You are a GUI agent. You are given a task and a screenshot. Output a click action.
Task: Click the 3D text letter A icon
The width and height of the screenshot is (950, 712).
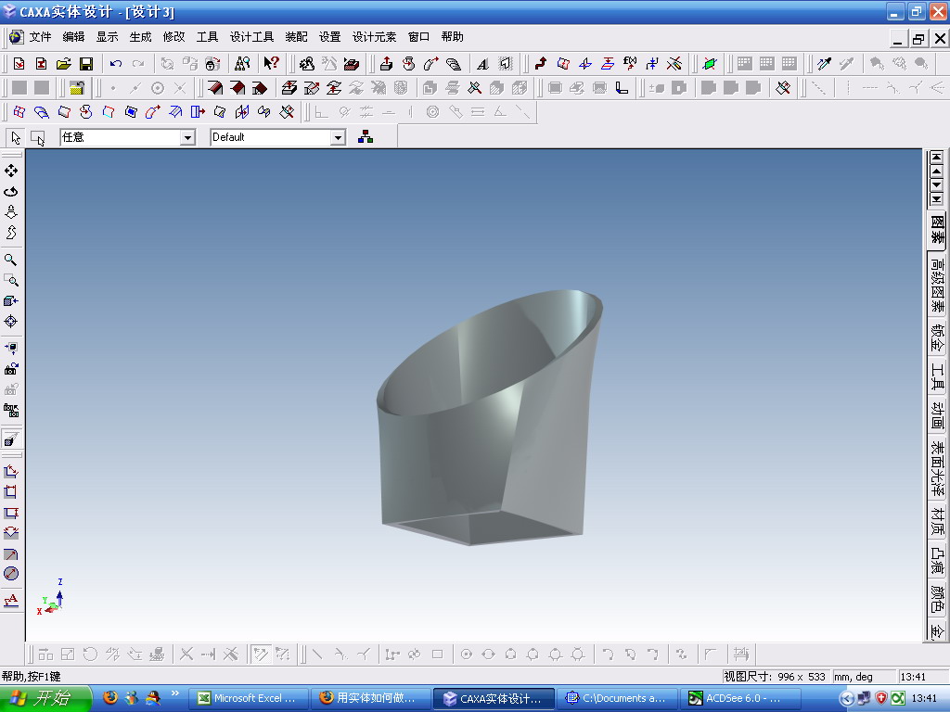tap(482, 64)
